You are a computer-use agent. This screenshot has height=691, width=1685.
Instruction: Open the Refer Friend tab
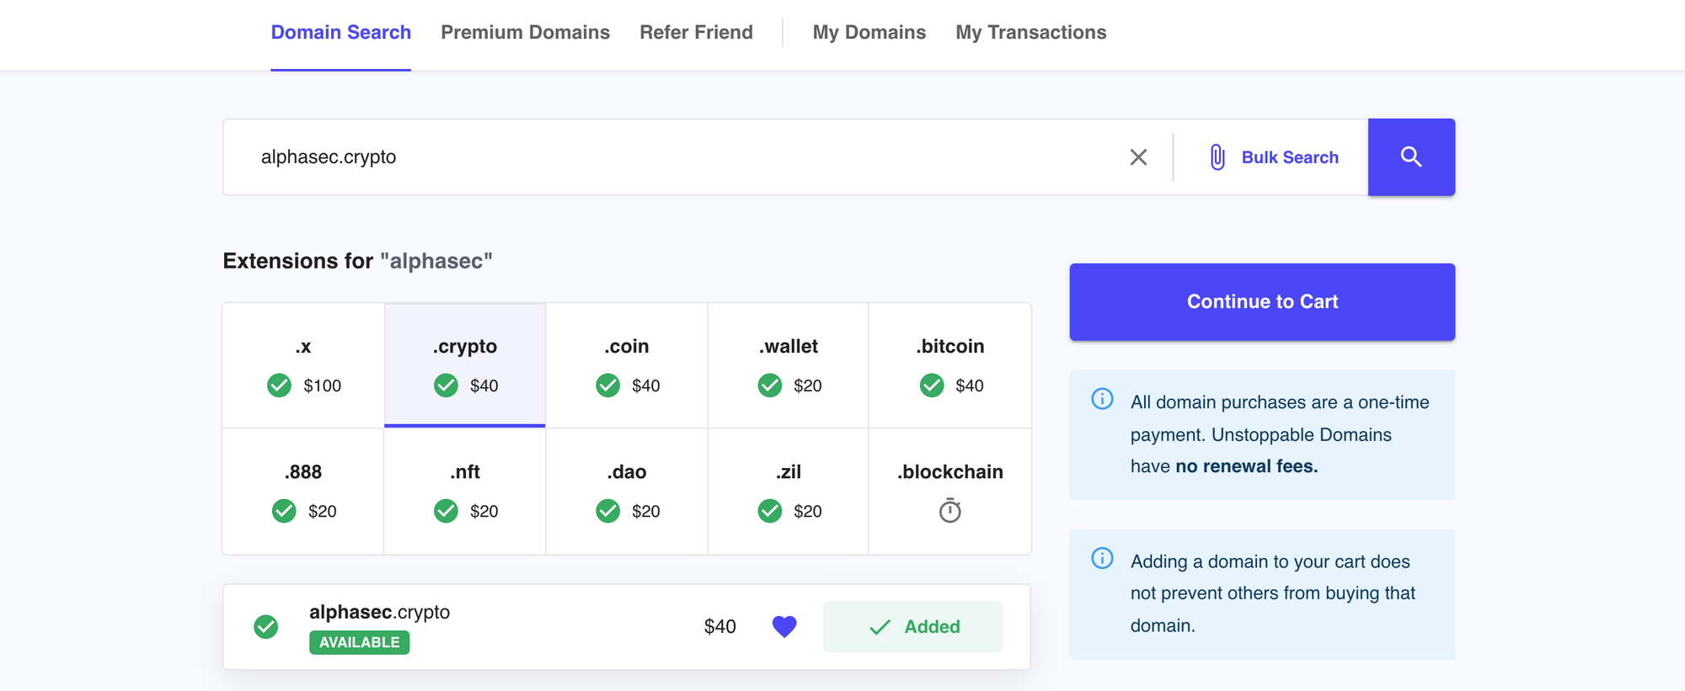[x=696, y=33]
